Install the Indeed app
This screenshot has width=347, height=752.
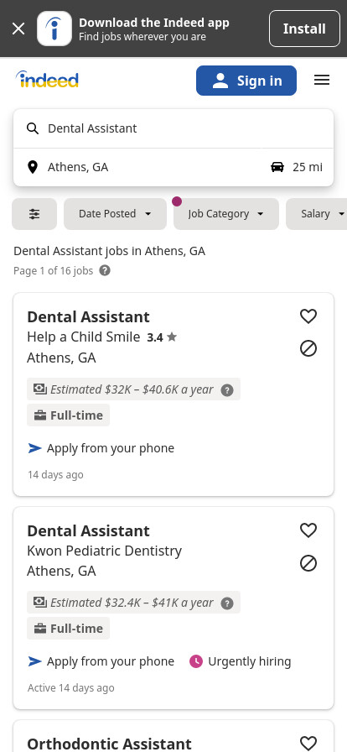[x=304, y=29]
